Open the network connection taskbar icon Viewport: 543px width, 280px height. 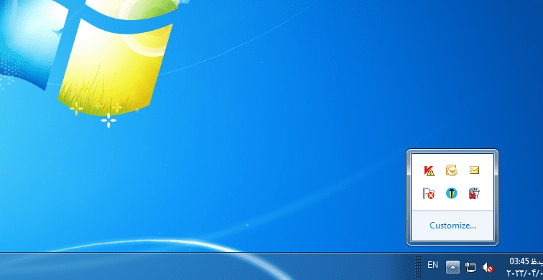click(470, 267)
